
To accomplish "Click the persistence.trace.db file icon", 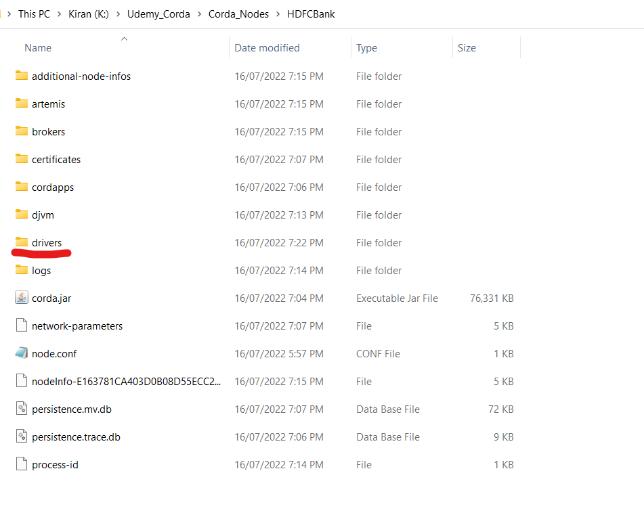I will [22, 436].
